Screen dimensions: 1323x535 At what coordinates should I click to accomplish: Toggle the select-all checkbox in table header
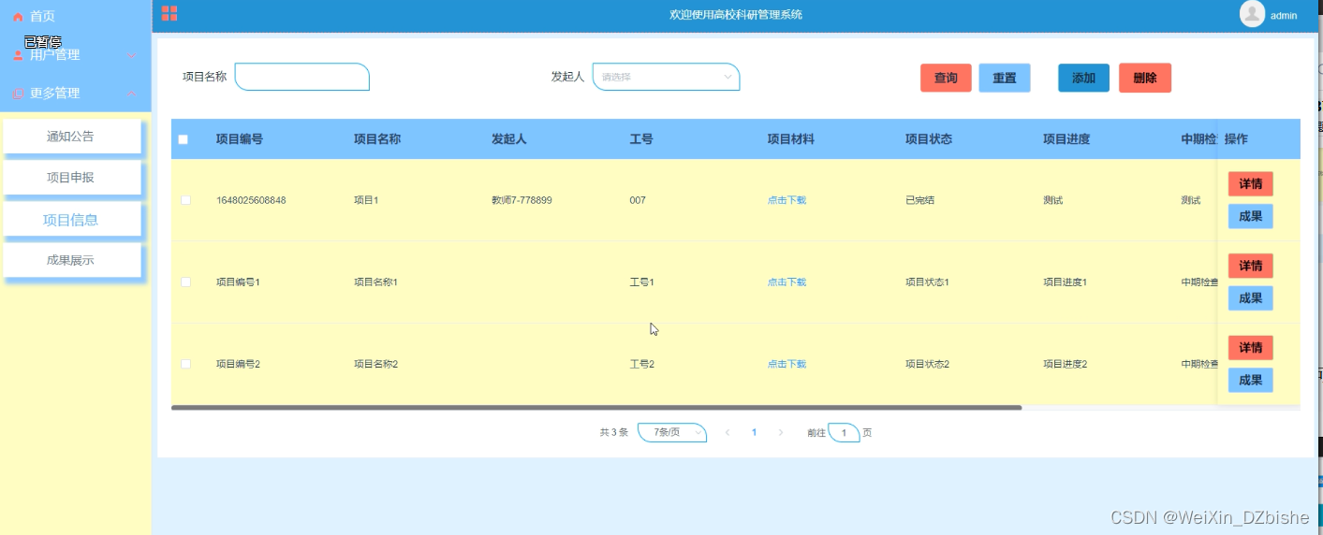(184, 139)
